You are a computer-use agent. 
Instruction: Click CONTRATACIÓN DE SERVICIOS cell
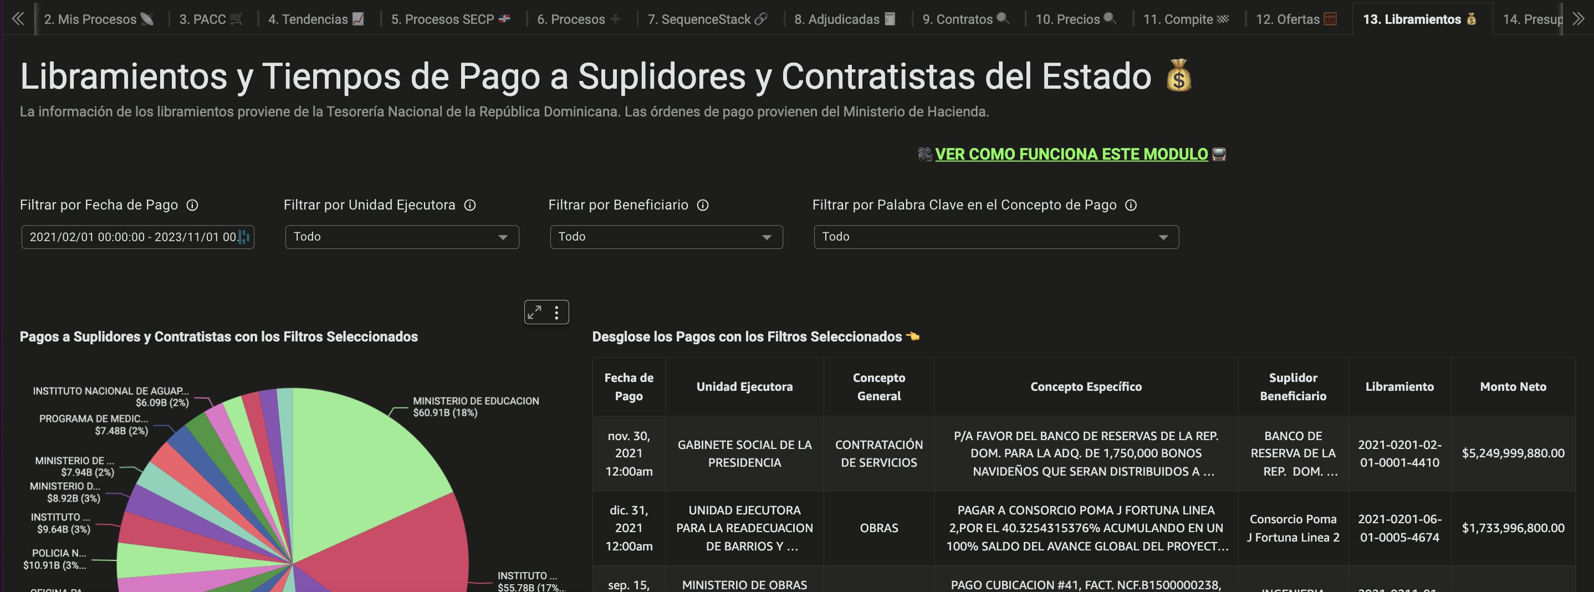coord(878,453)
